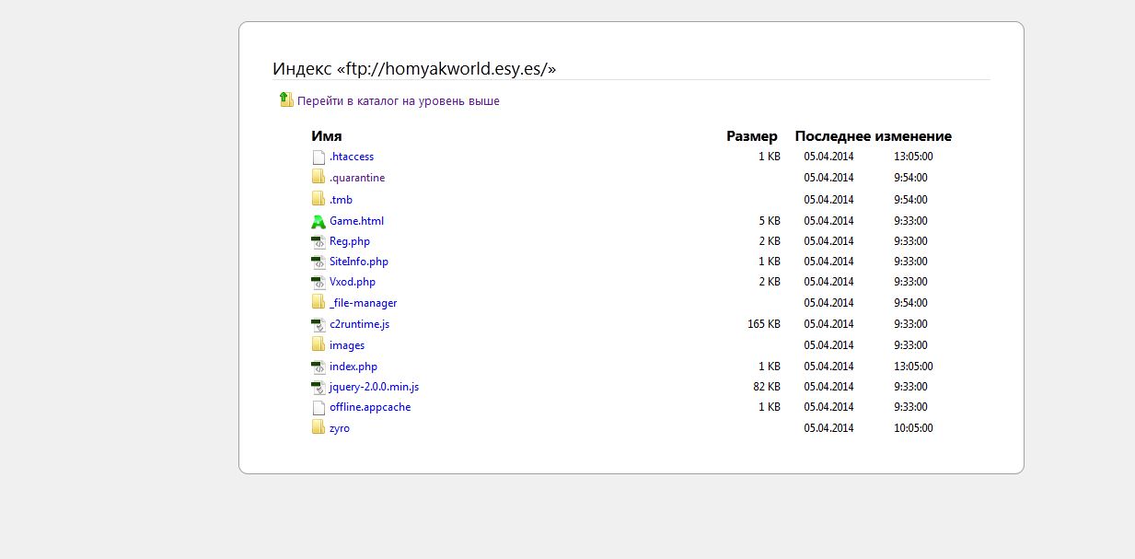The height and width of the screenshot is (559, 1135).
Task: Click the .htaccess blank file icon
Action: click(x=318, y=157)
